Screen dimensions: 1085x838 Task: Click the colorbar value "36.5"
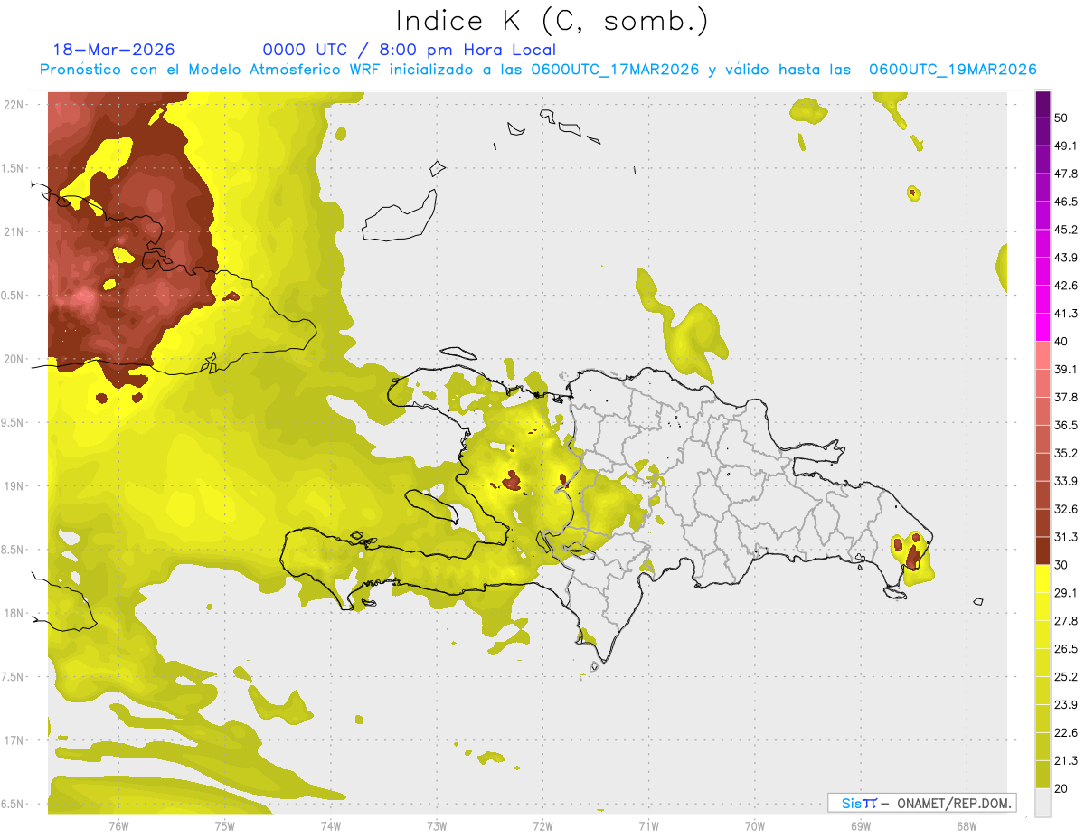1067,425
